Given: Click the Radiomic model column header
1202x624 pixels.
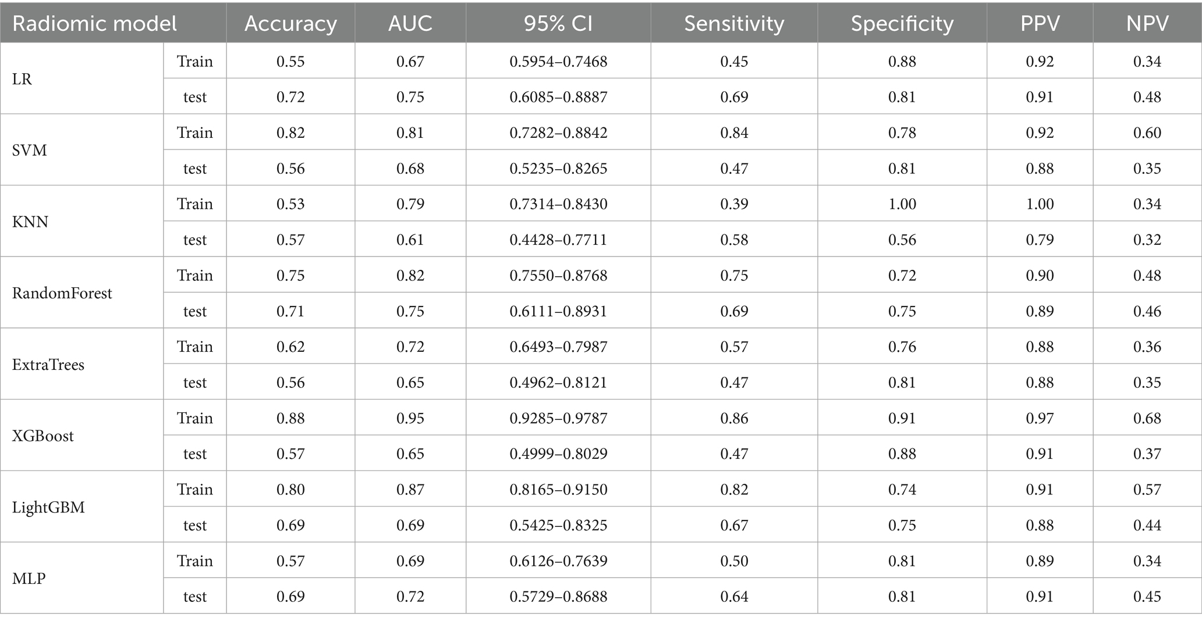Looking at the screenshot, I should pos(94,24).
